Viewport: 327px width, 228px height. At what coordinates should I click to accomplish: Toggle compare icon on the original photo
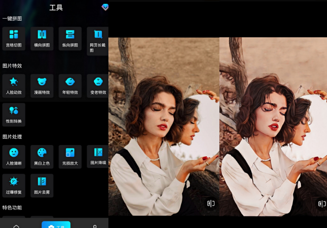point(211,203)
